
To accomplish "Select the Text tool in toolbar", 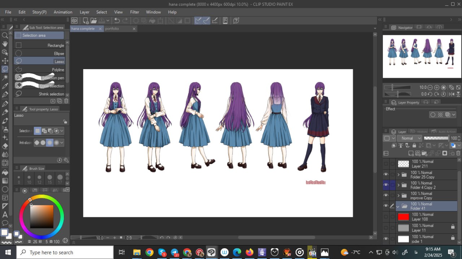I will (x=5, y=215).
